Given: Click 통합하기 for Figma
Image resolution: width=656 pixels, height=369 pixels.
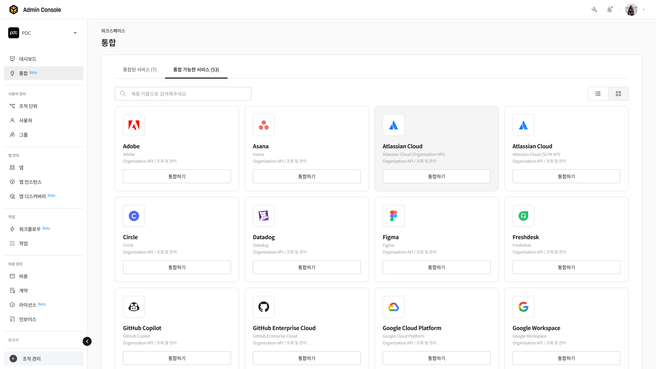Looking at the screenshot, I should click(x=437, y=267).
